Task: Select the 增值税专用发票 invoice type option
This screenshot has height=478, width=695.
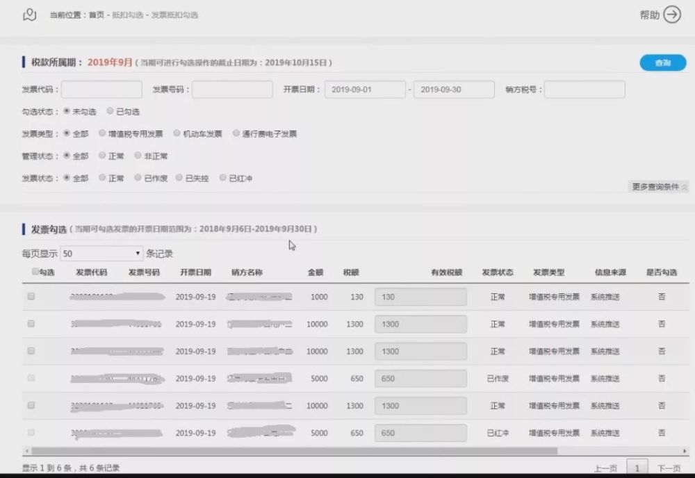Action: (x=102, y=133)
